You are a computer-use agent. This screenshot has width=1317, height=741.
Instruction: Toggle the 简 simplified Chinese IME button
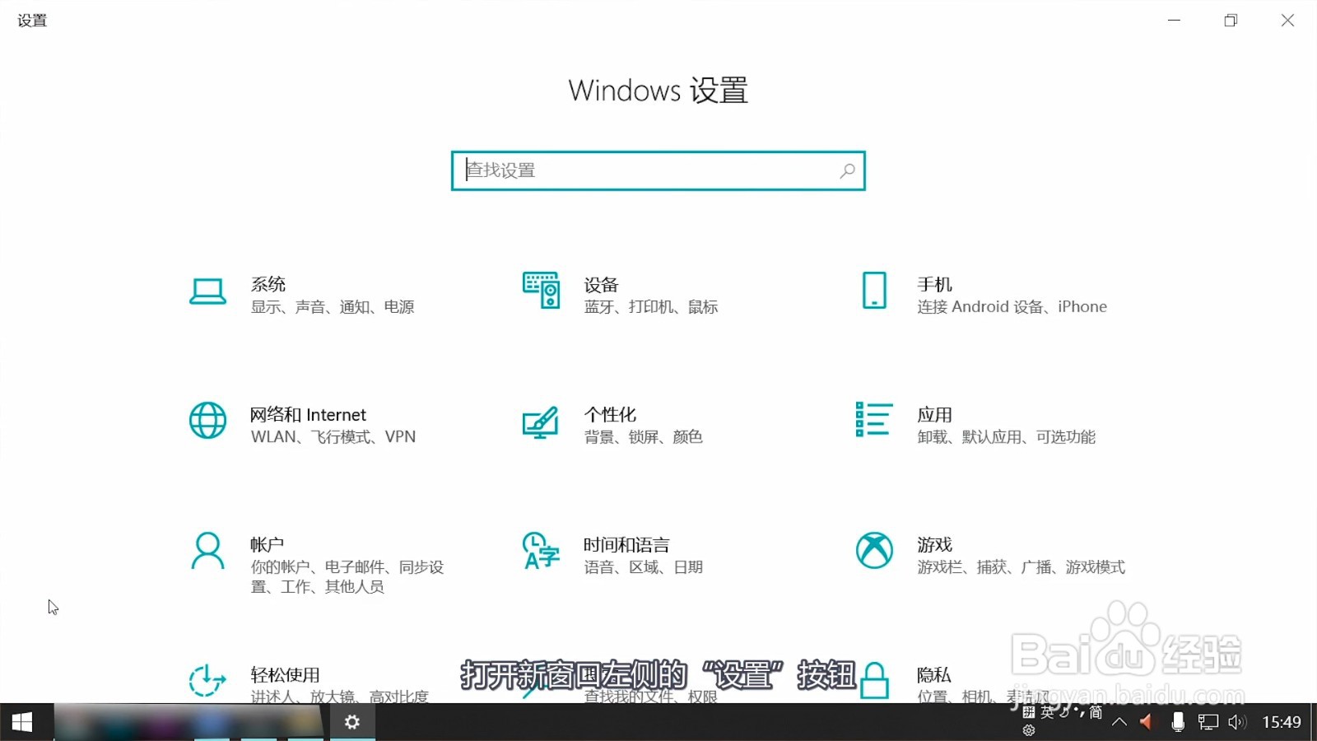point(1096,712)
